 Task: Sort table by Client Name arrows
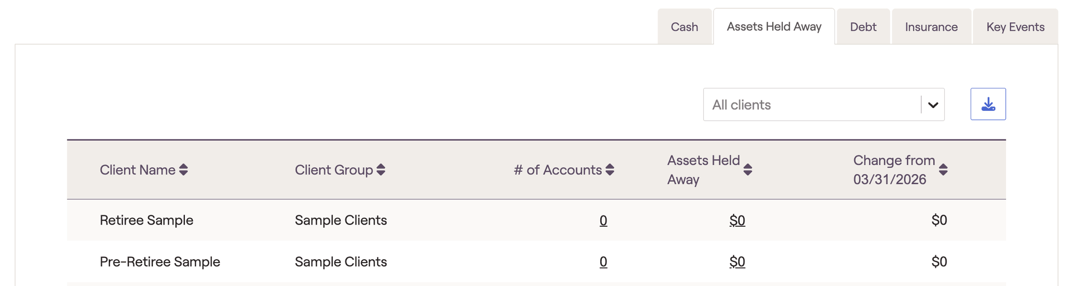tap(183, 170)
